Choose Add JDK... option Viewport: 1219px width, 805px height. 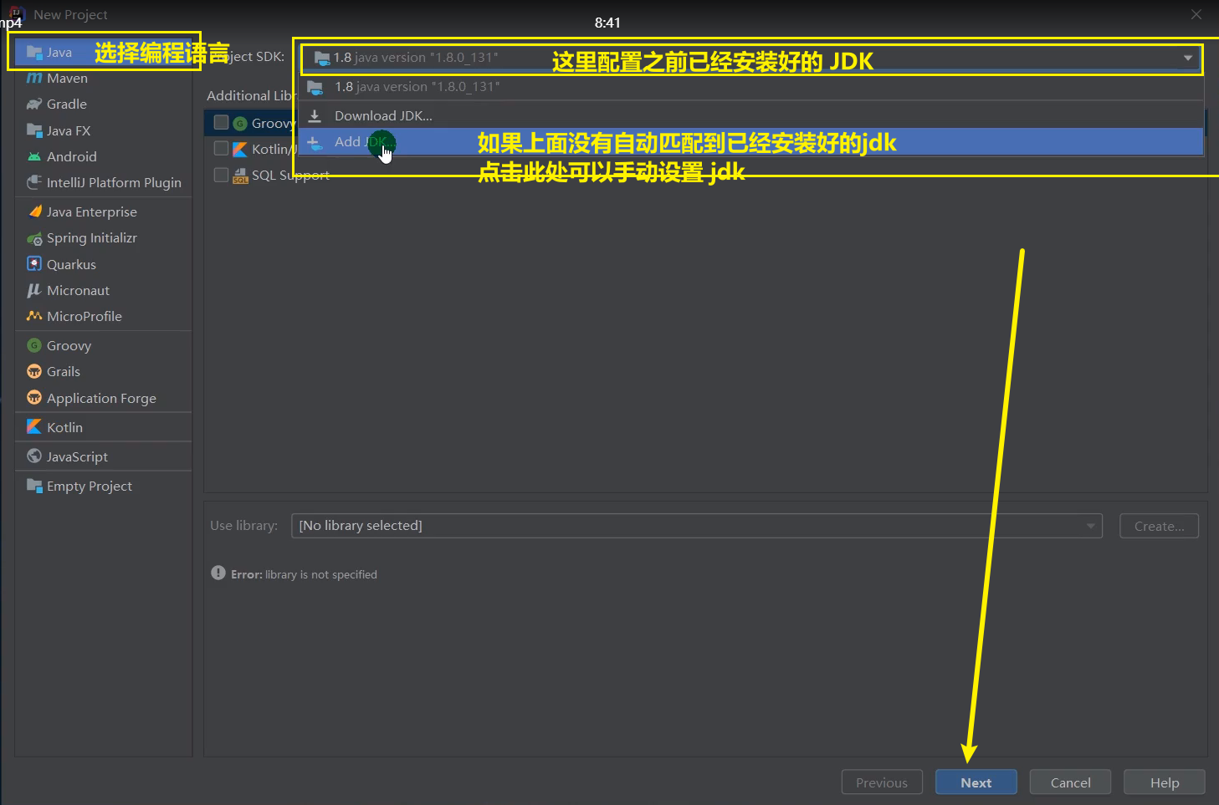pos(750,142)
